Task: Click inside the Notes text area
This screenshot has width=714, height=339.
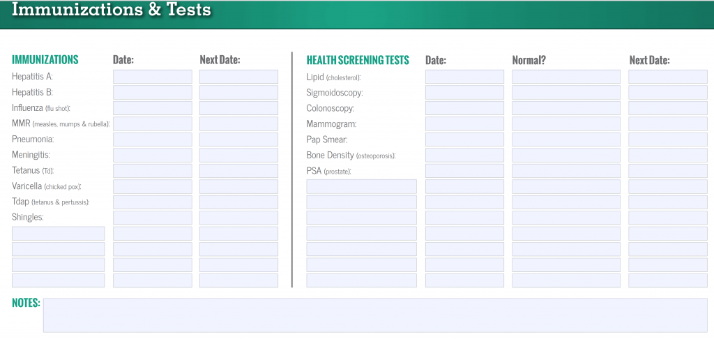Action: (375, 315)
